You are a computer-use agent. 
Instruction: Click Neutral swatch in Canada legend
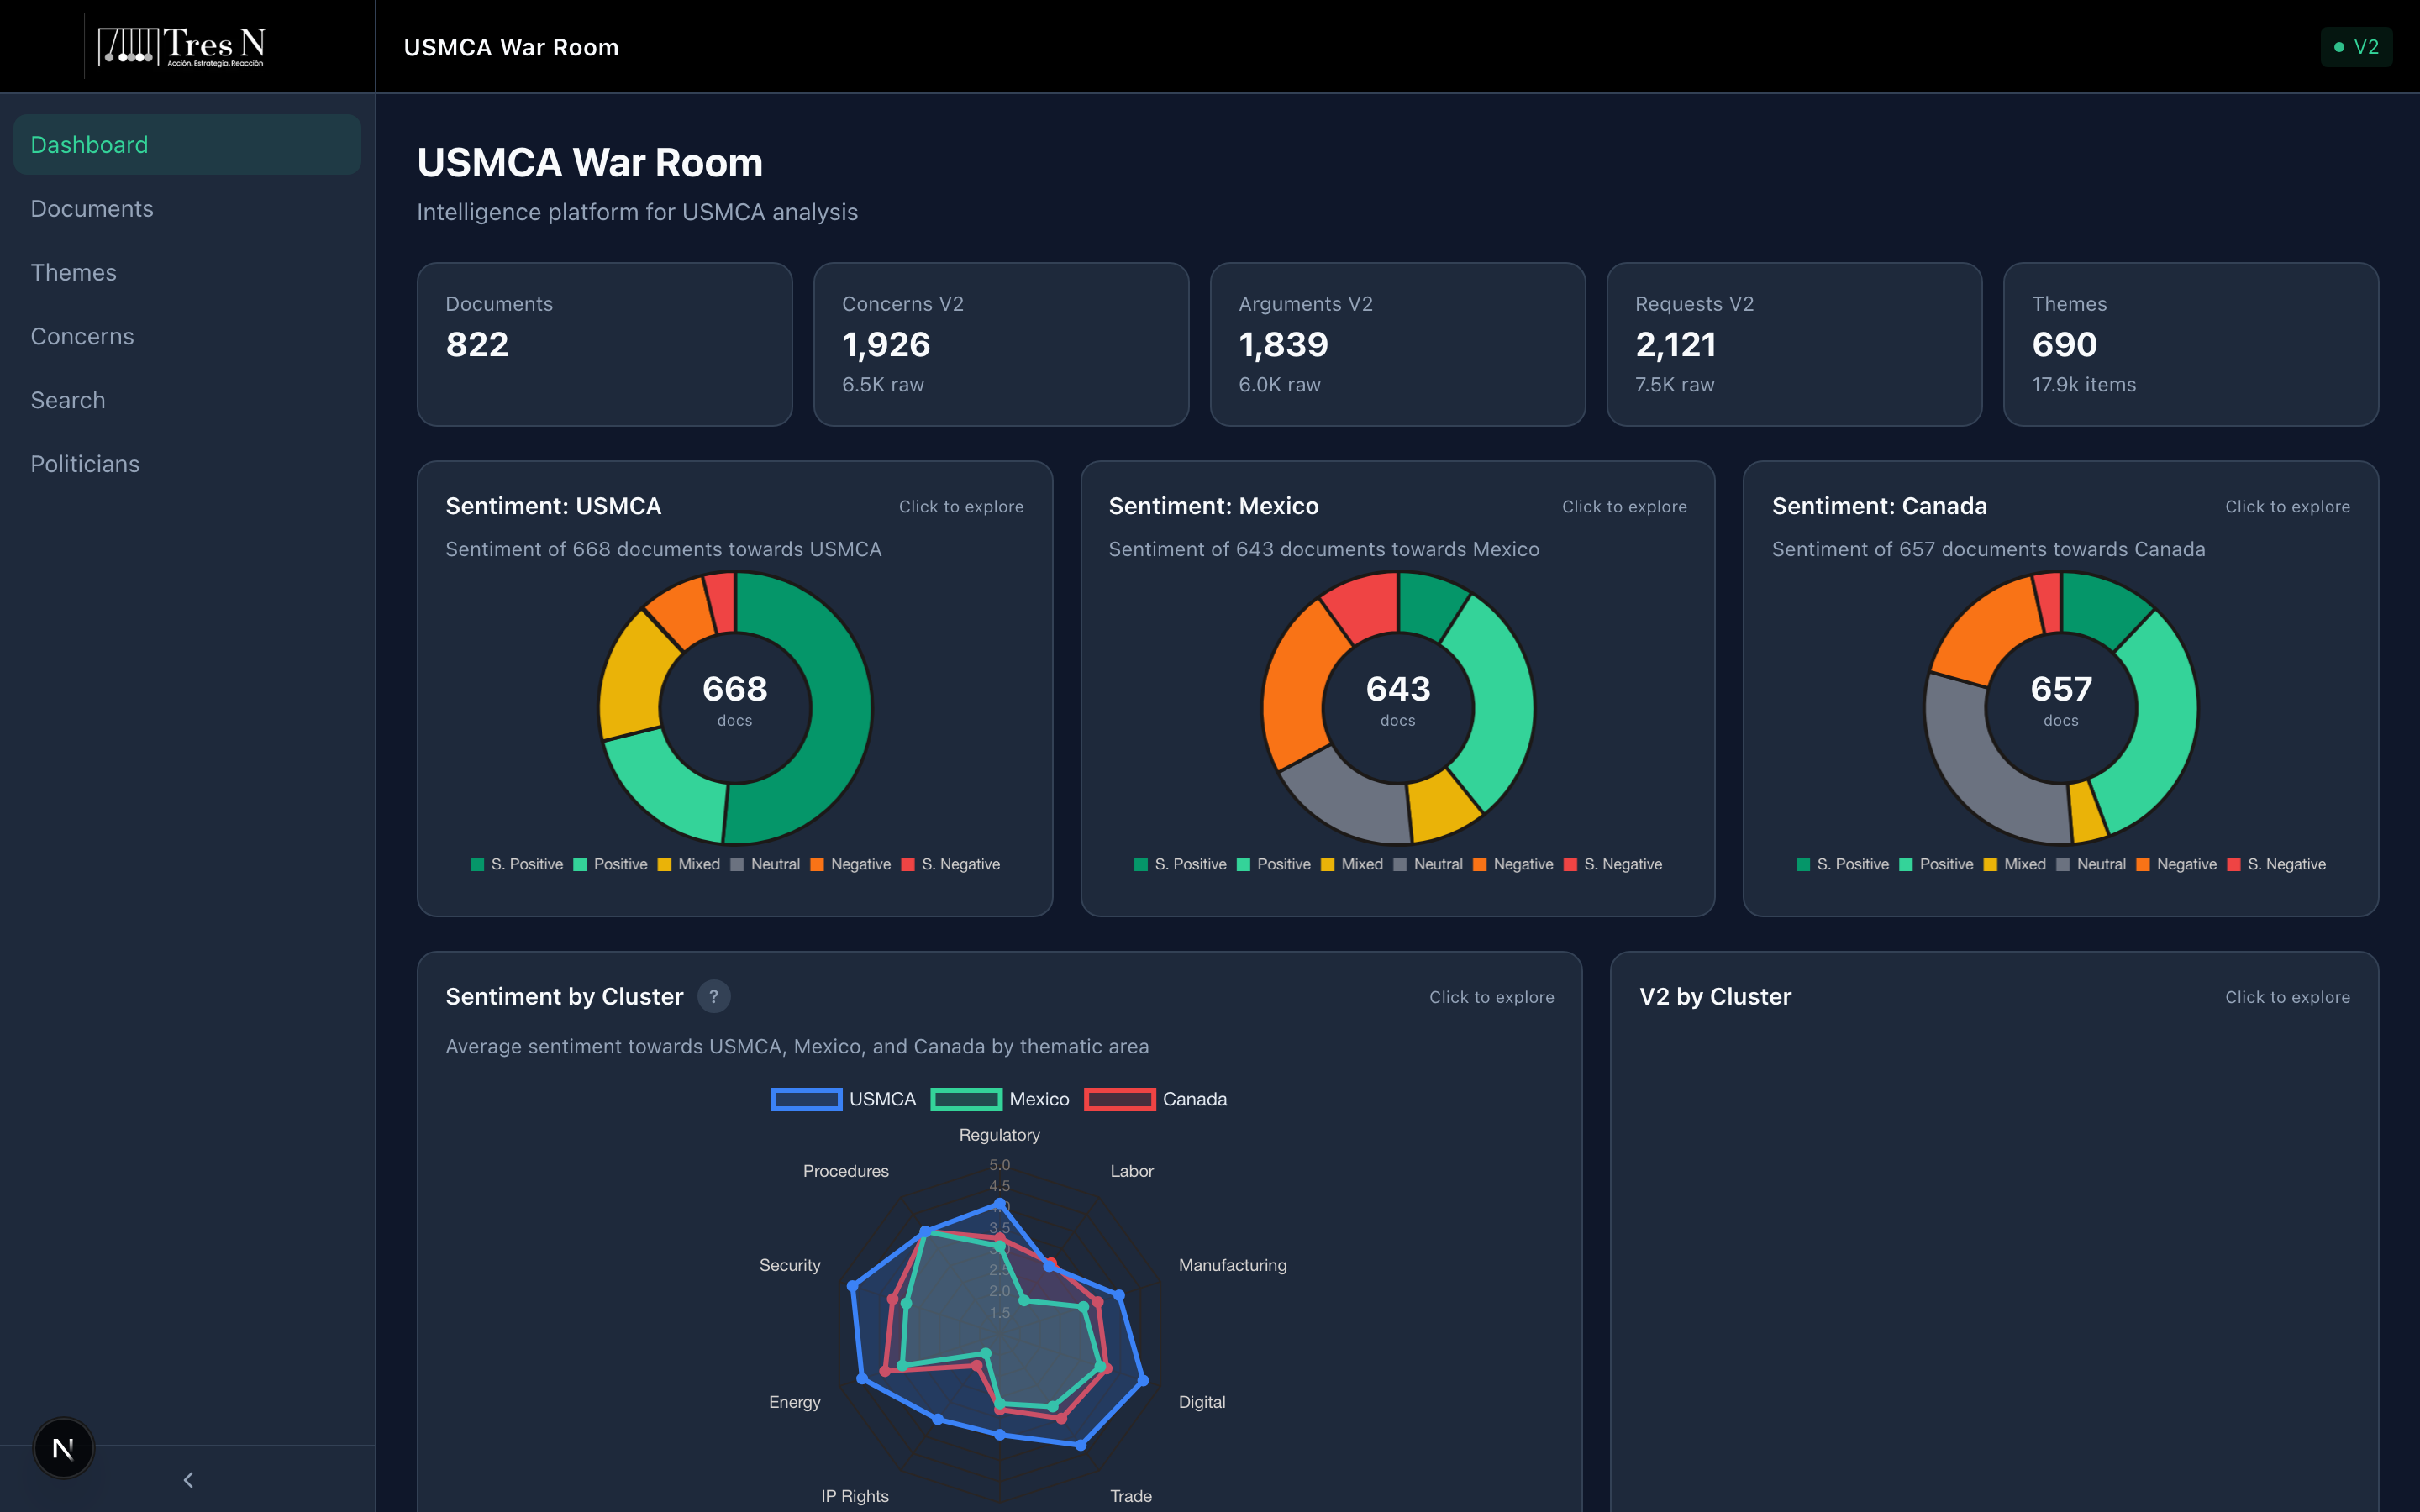tap(2063, 864)
